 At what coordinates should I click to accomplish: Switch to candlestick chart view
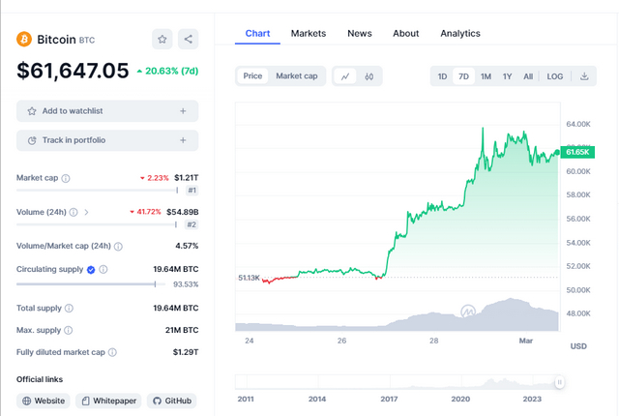pyautogui.click(x=369, y=76)
